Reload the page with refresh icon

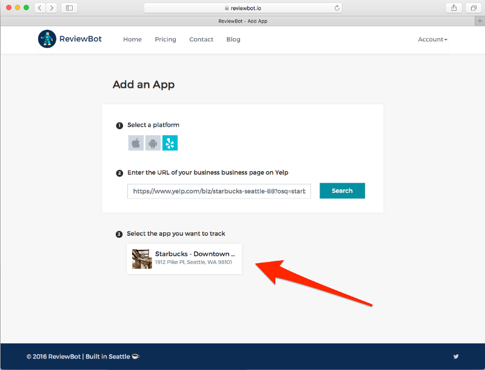(337, 8)
